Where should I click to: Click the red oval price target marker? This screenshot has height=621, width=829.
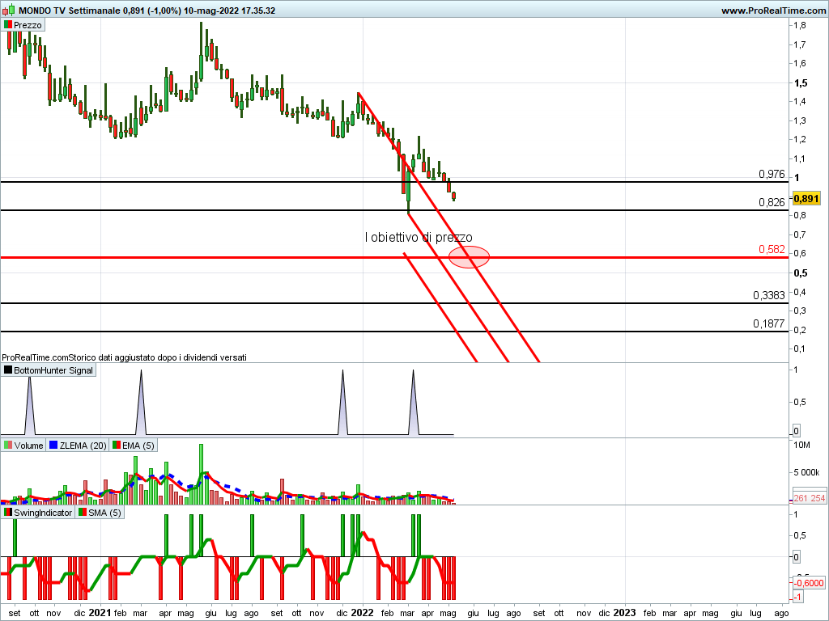point(469,257)
